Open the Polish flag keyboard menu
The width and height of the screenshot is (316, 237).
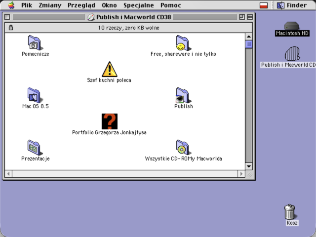coord(264,5)
